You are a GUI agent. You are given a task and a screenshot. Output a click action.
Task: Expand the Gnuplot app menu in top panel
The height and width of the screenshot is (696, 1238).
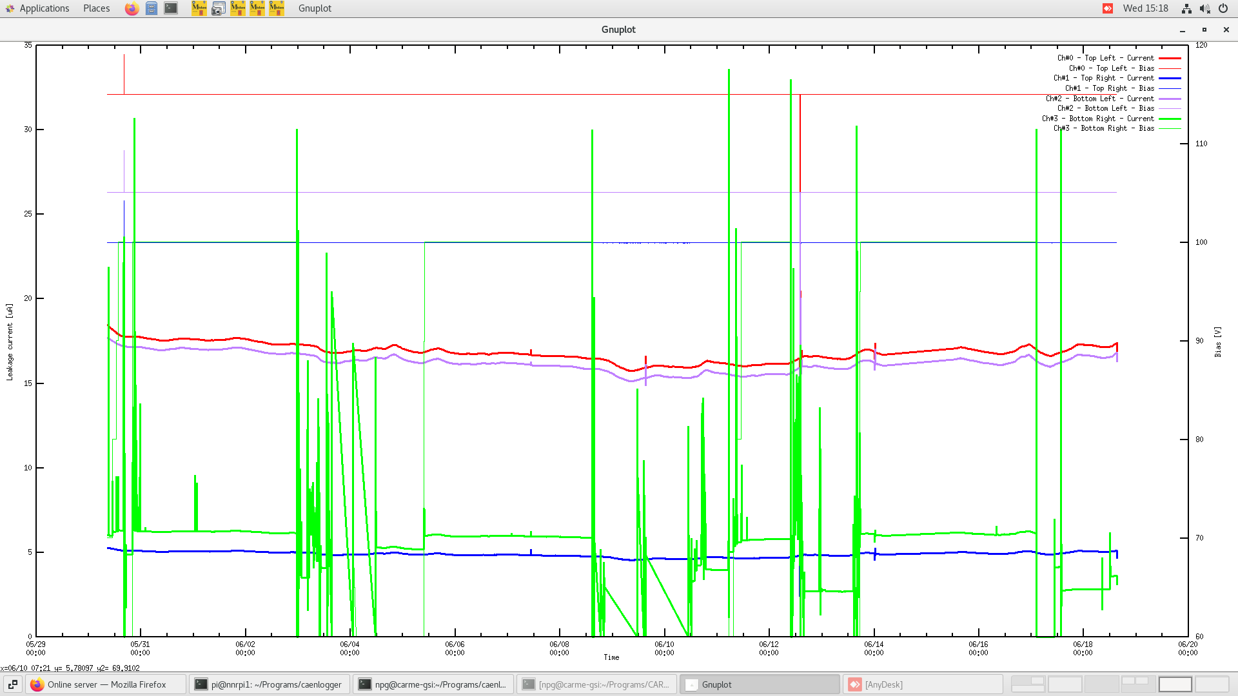(x=315, y=8)
